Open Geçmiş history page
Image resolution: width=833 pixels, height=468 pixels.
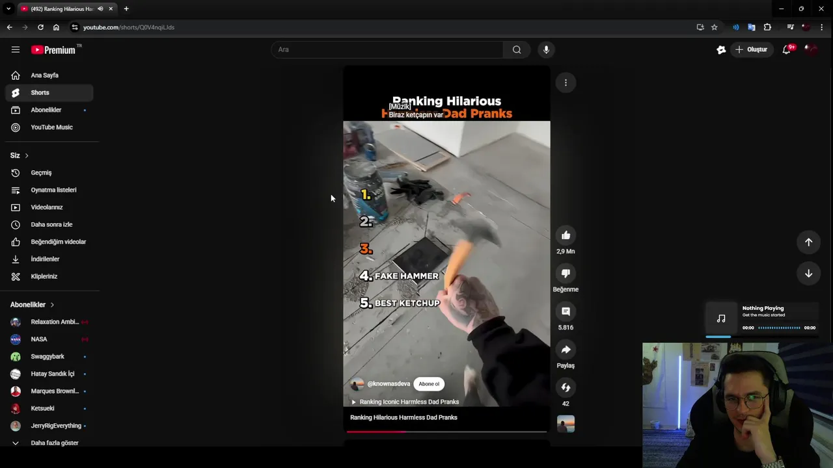(49, 173)
